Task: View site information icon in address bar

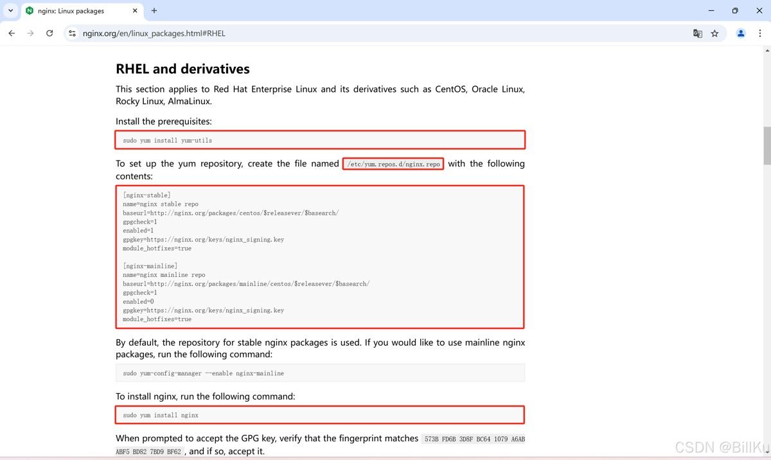Action: click(73, 33)
